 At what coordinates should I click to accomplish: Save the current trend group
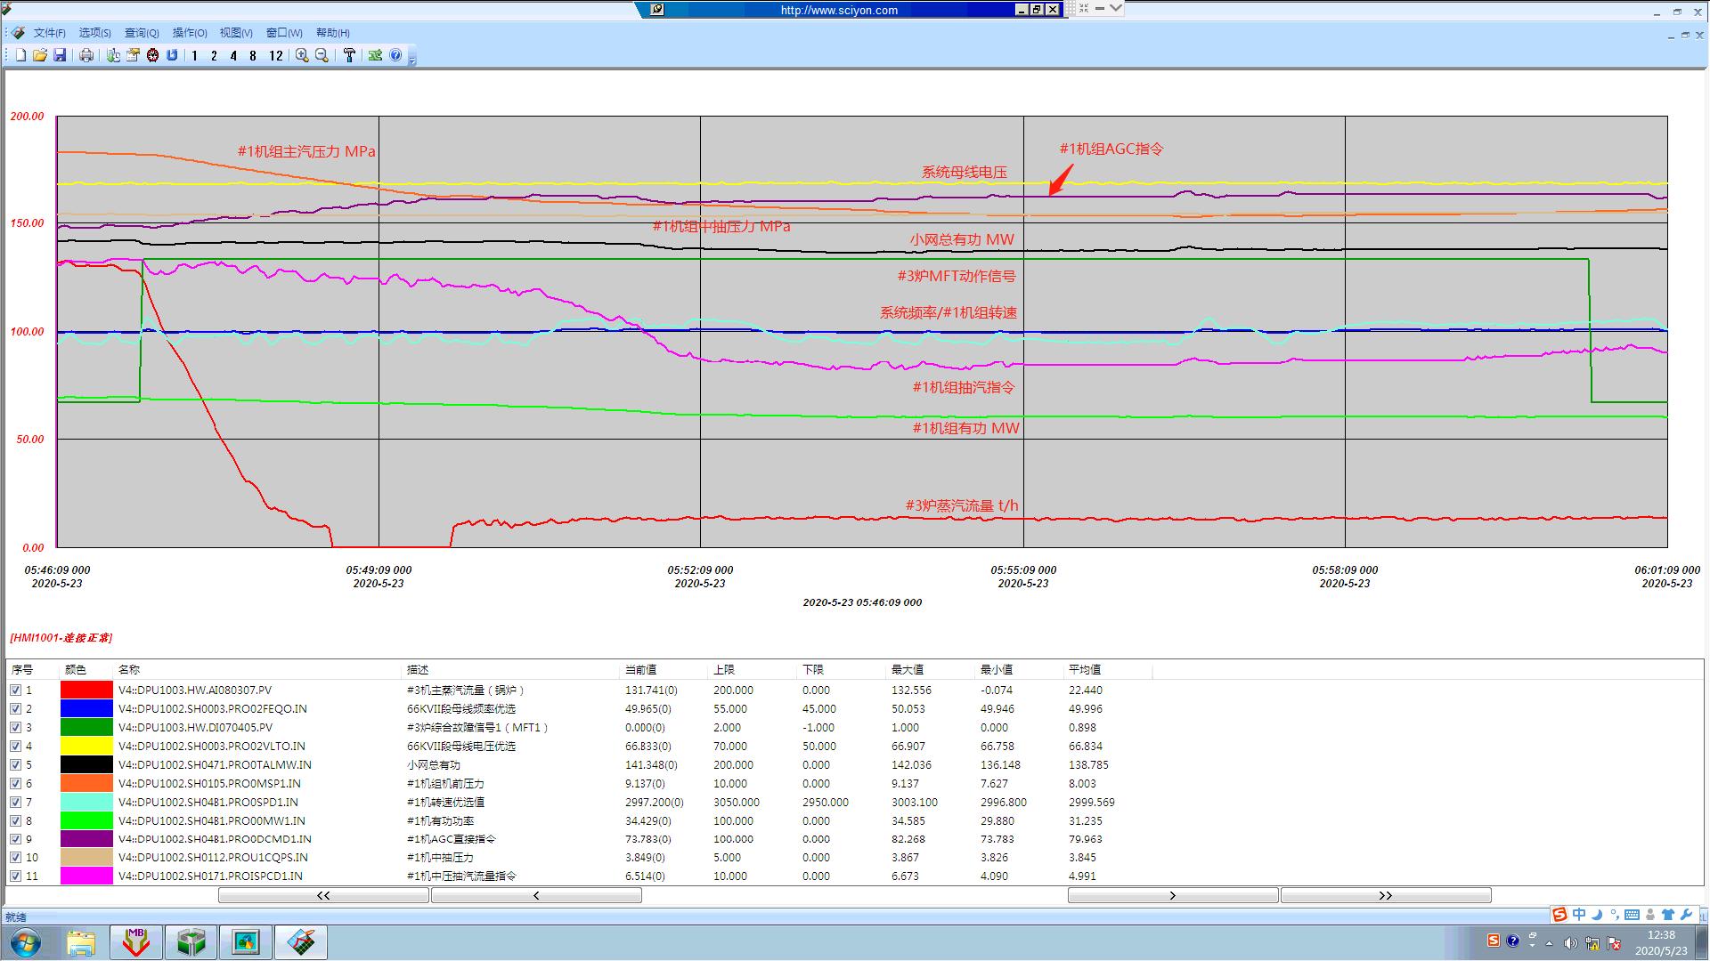60,55
